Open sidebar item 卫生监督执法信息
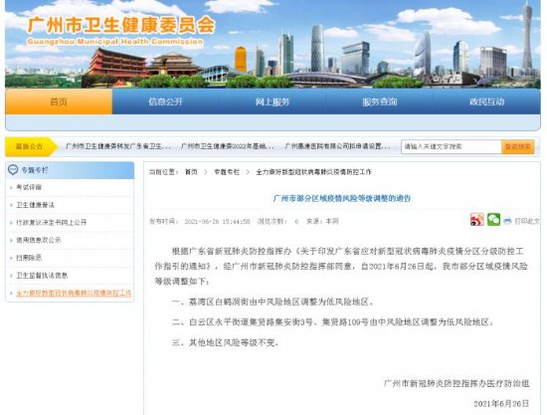 point(42,276)
